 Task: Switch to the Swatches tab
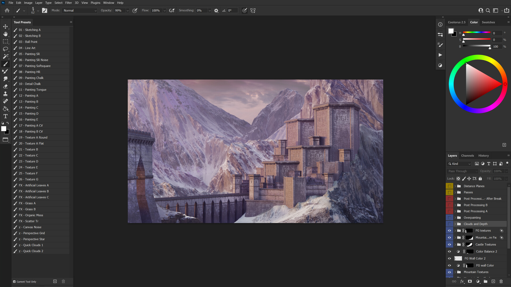coord(488,22)
